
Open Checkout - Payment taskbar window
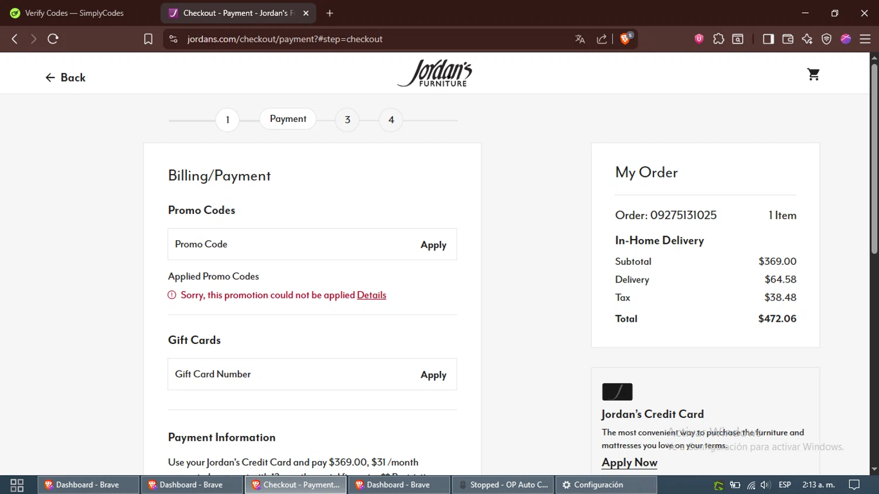tap(296, 485)
